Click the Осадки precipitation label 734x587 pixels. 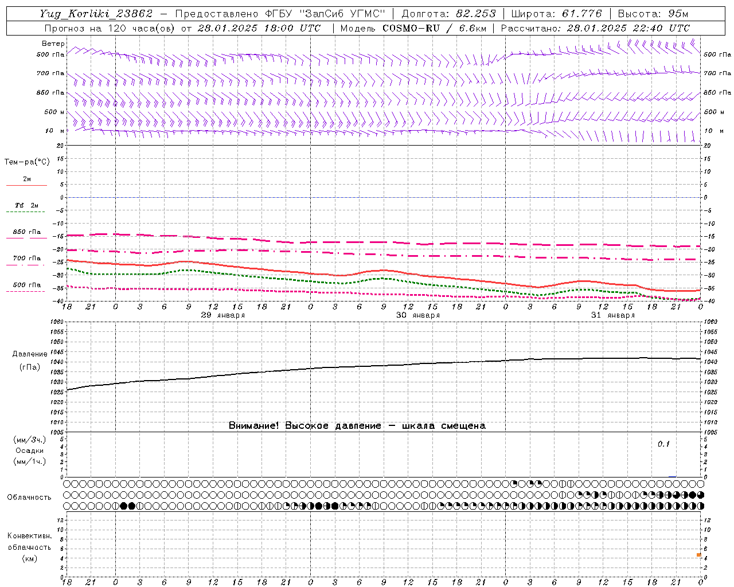pyautogui.click(x=30, y=451)
